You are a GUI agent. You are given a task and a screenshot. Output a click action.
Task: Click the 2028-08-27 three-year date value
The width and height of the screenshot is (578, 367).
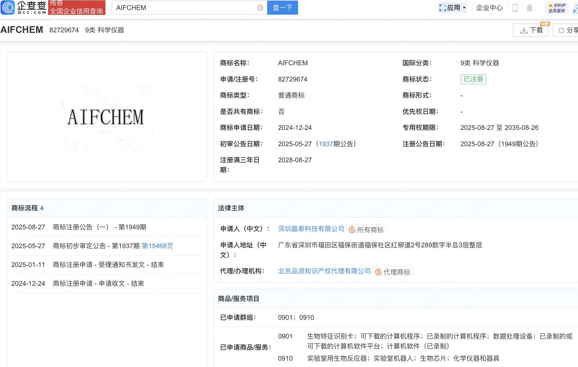295,160
